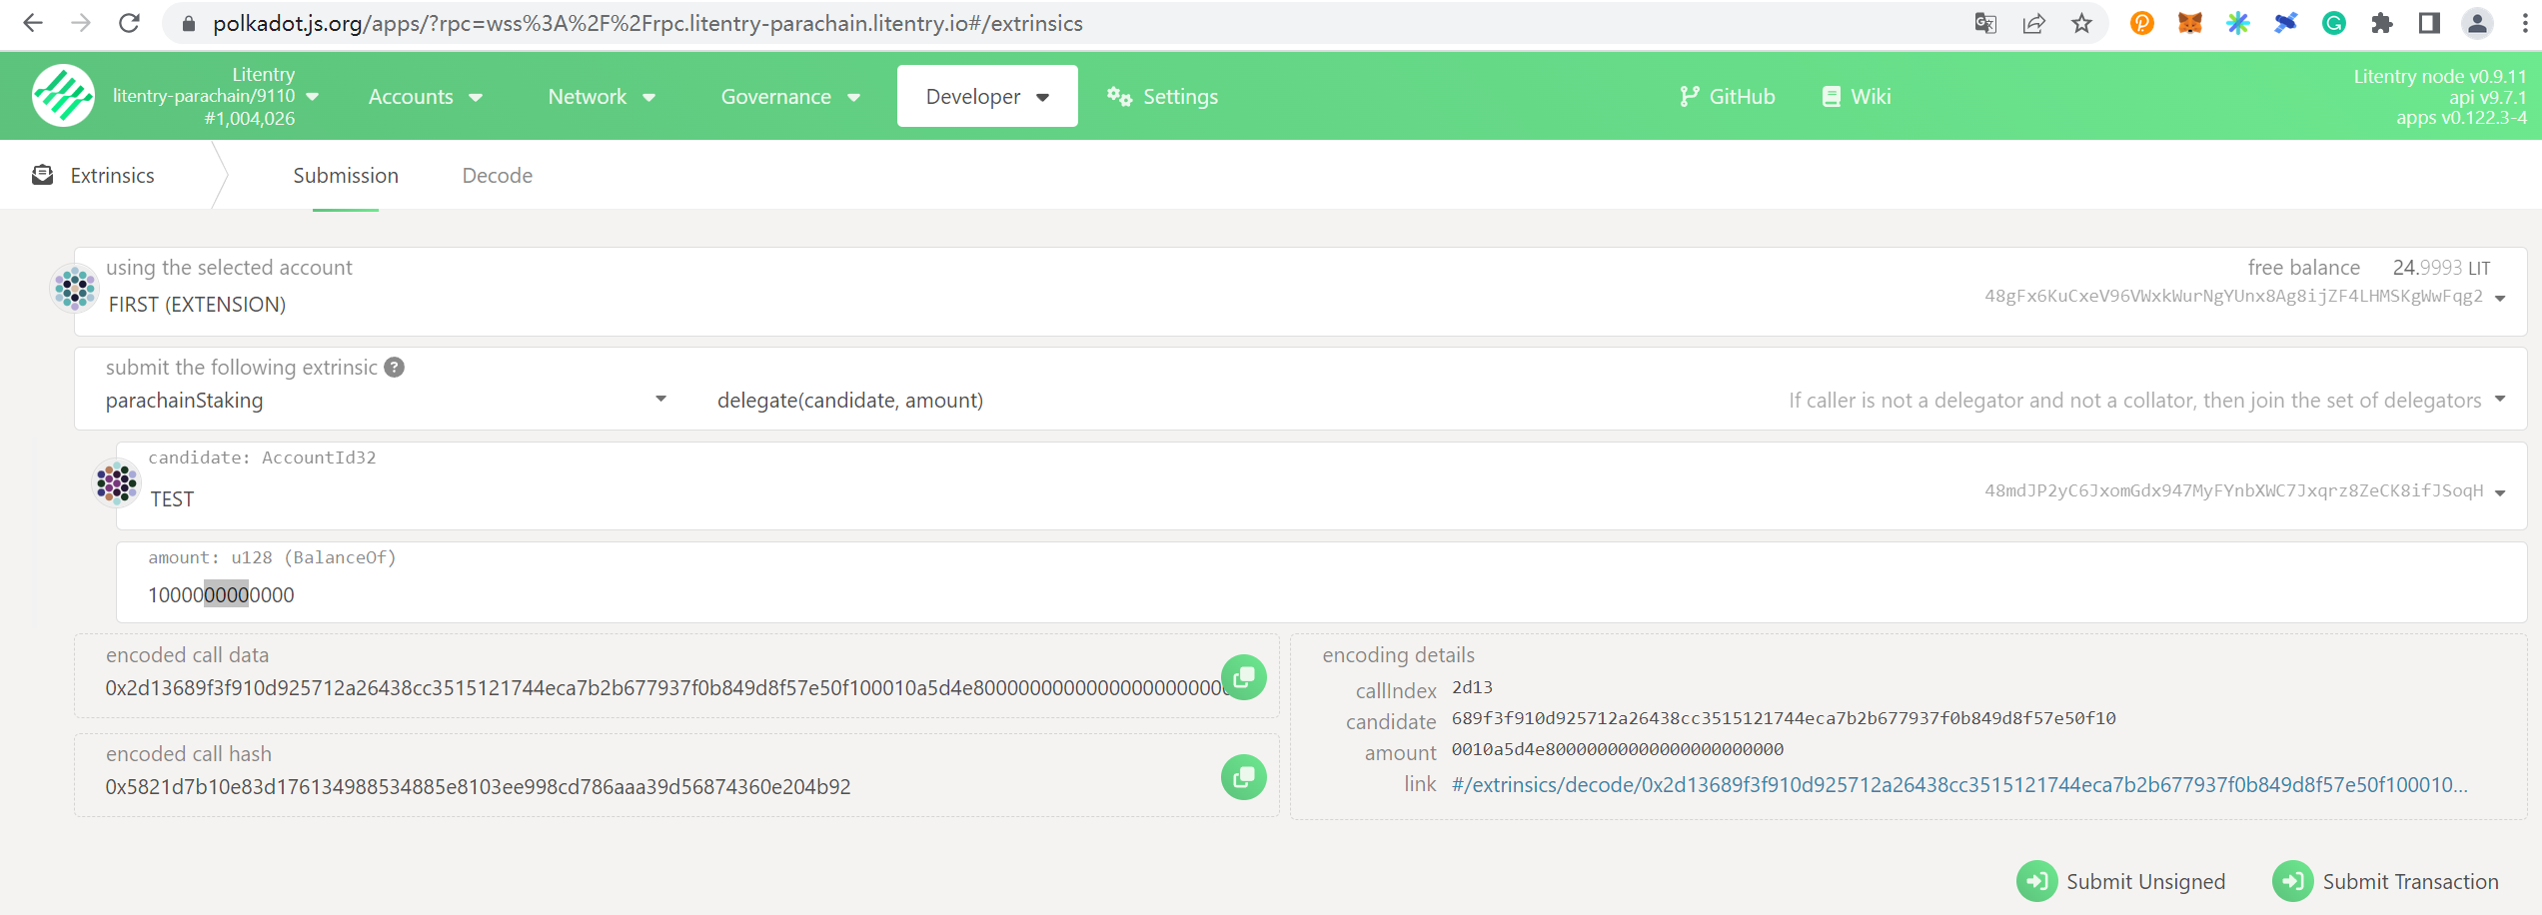Open the browser extensions puzzle icon
The height and width of the screenshot is (915, 2542).
[2381, 23]
